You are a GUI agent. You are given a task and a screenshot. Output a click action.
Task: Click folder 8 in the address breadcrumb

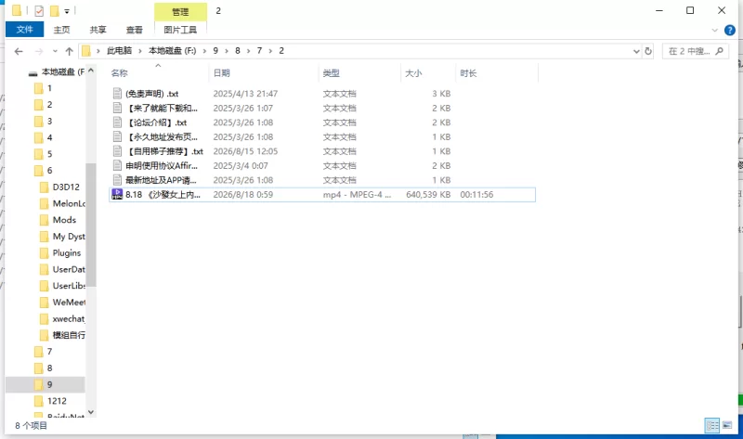[238, 51]
